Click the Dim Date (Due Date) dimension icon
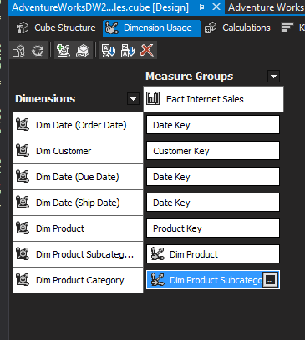The height and width of the screenshot is (340, 305). point(23,176)
